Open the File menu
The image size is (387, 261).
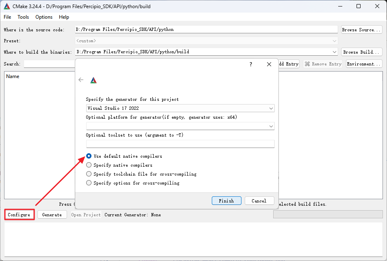coord(7,17)
